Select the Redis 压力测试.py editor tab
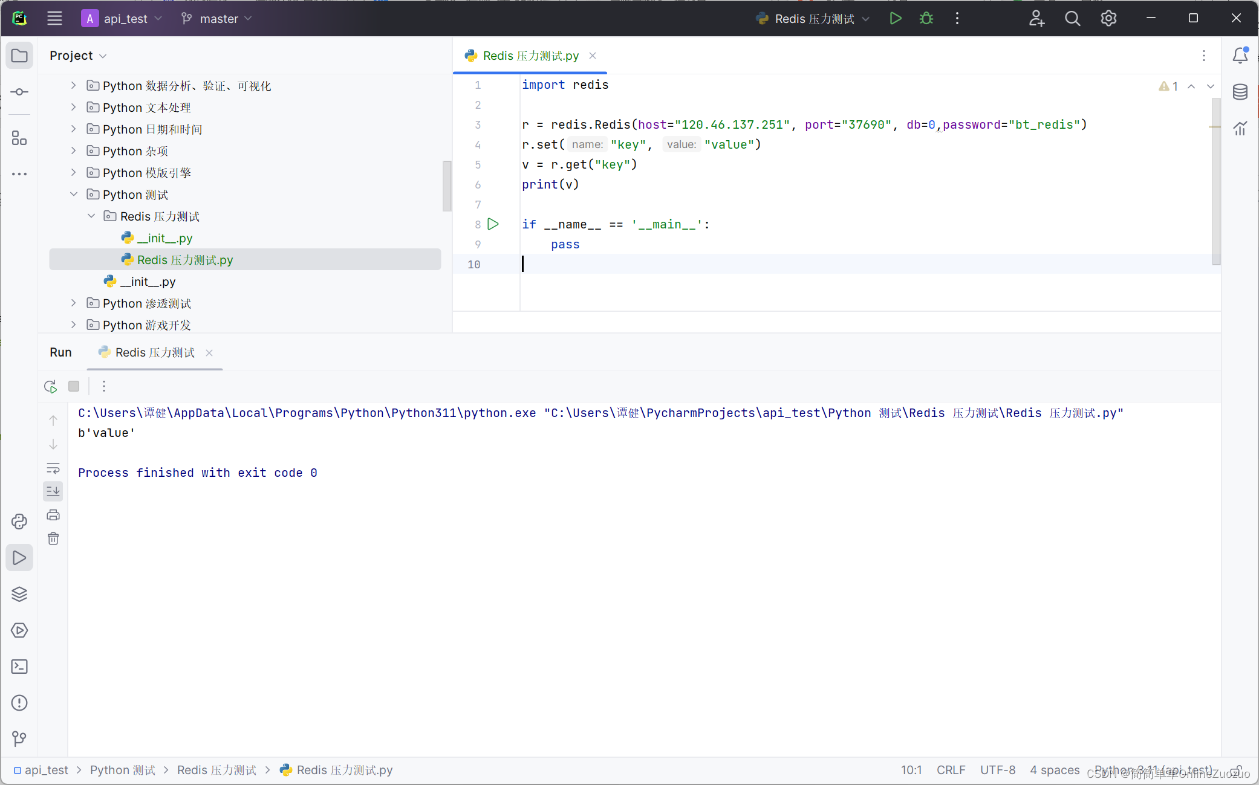Viewport: 1259px width, 785px height. (x=530, y=56)
